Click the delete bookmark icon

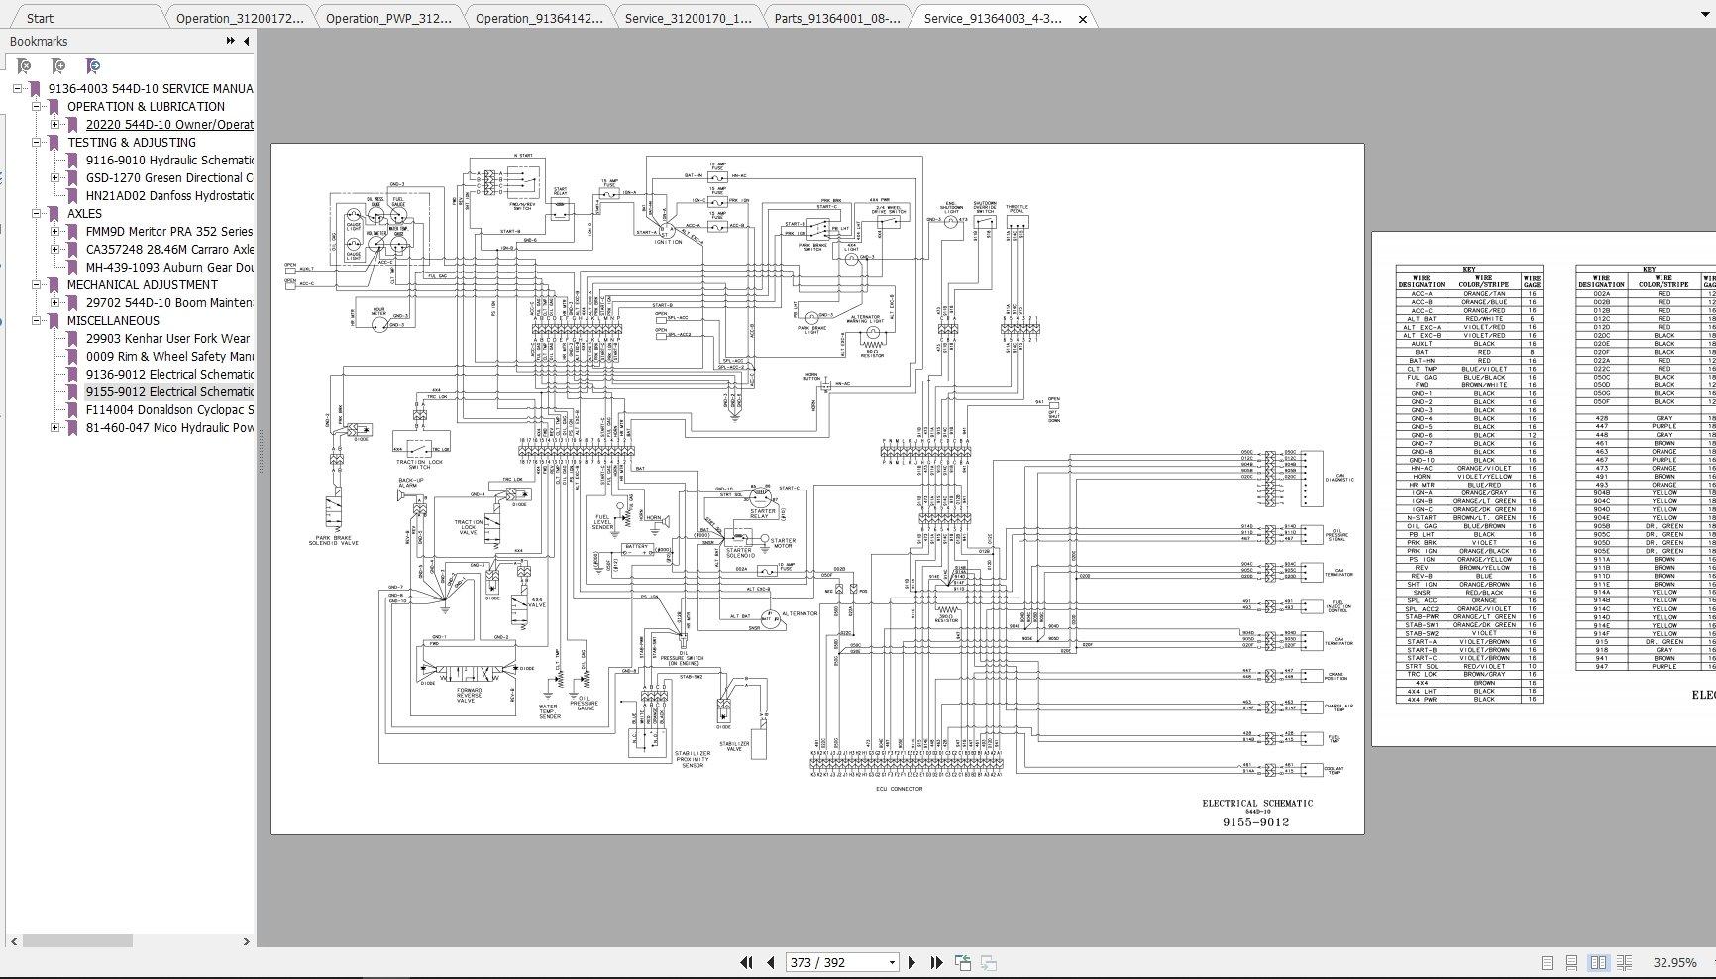pos(24,66)
